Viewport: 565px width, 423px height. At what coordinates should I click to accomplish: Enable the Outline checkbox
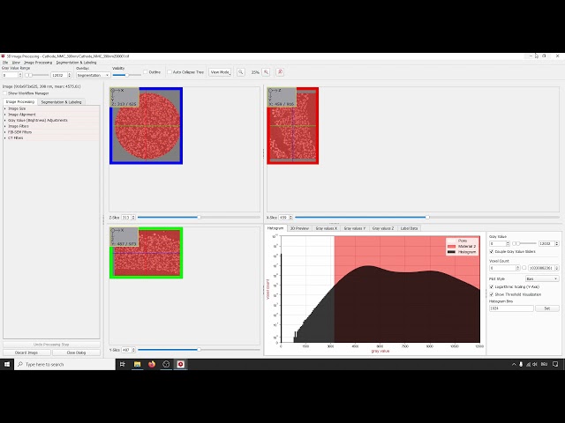[146, 72]
